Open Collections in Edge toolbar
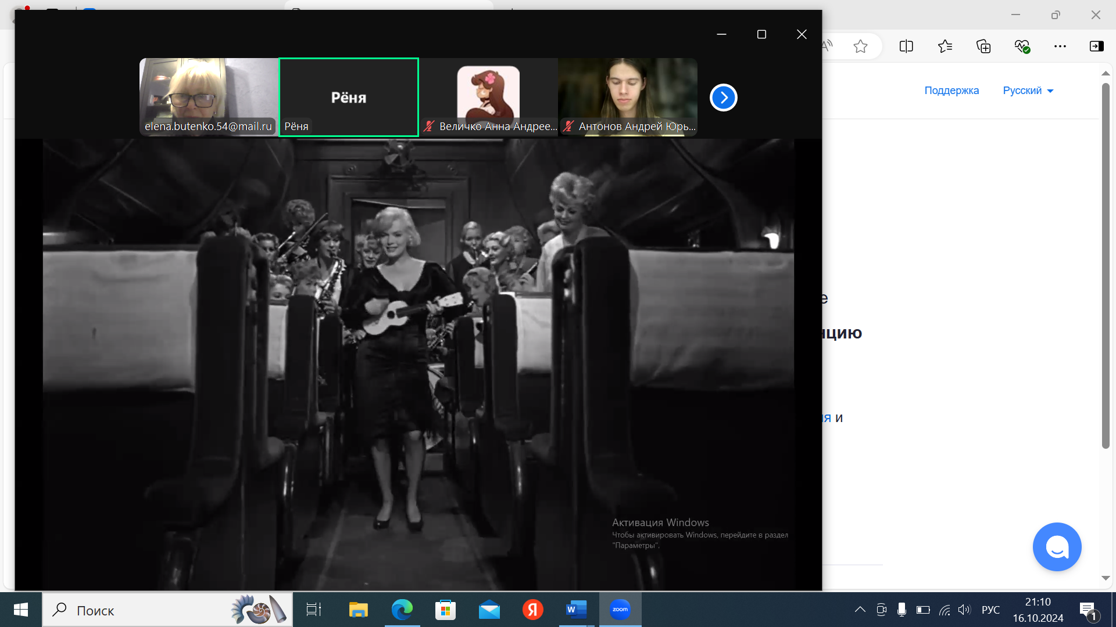 [x=983, y=46]
